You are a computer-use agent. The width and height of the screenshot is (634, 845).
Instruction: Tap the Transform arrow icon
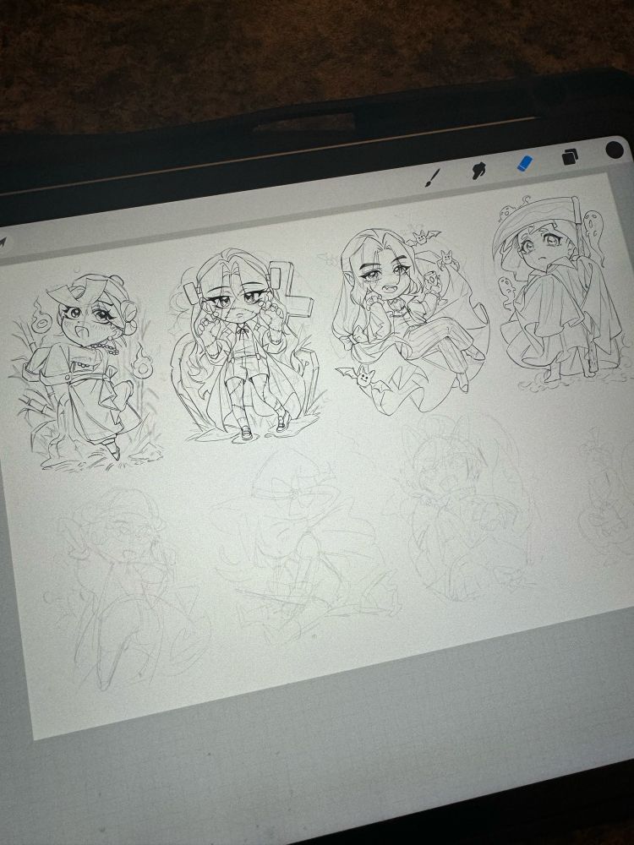(x=3, y=243)
